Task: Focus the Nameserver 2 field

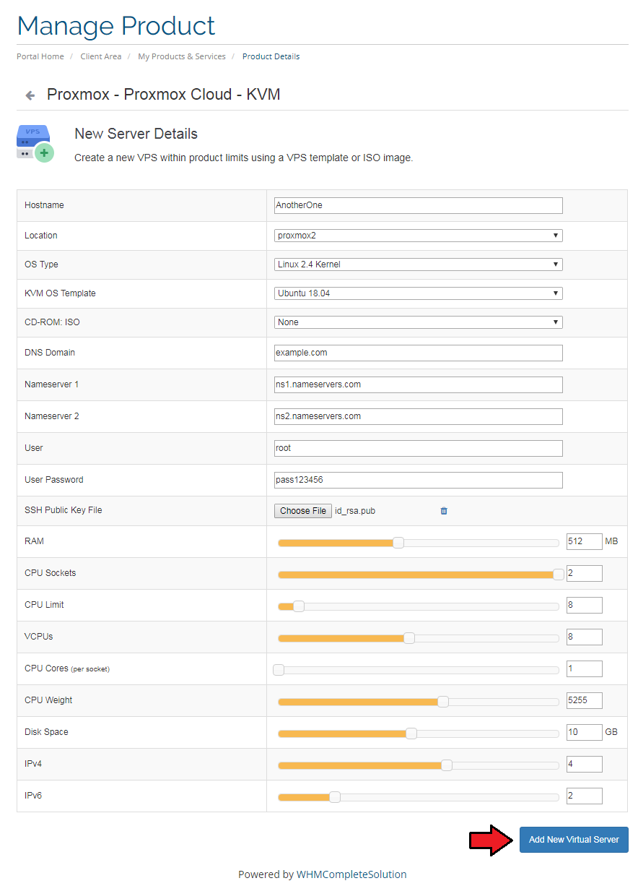Action: click(x=418, y=416)
